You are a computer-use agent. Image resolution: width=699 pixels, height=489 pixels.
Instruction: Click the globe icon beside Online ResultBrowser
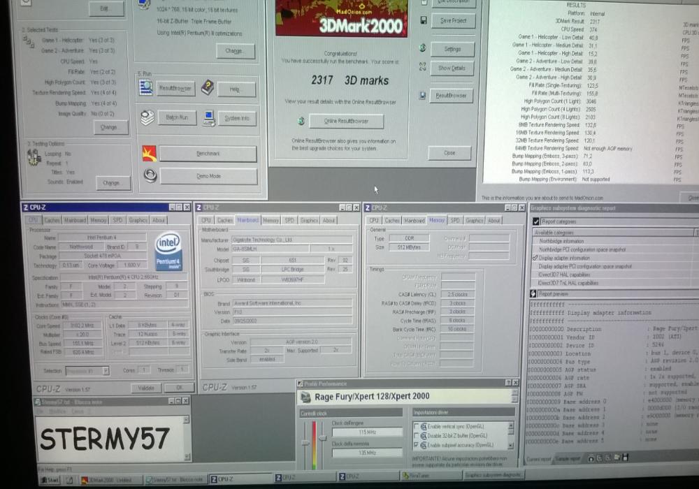point(301,121)
